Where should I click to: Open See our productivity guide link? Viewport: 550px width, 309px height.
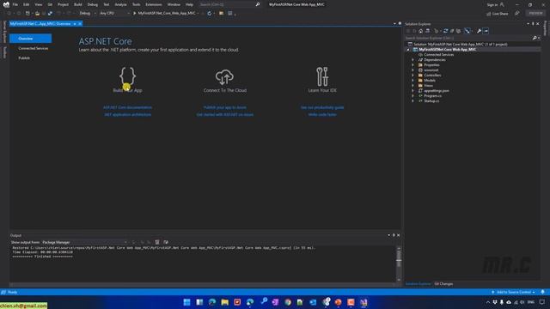pyautogui.click(x=322, y=107)
